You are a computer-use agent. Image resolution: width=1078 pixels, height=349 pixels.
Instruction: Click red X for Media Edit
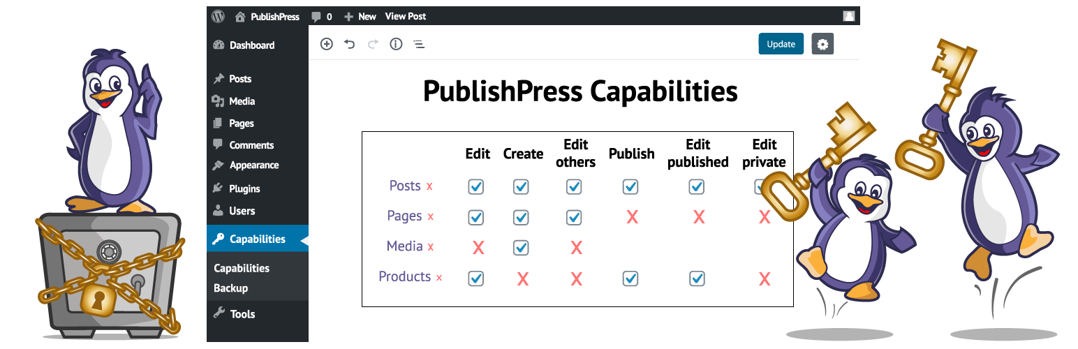[478, 247]
